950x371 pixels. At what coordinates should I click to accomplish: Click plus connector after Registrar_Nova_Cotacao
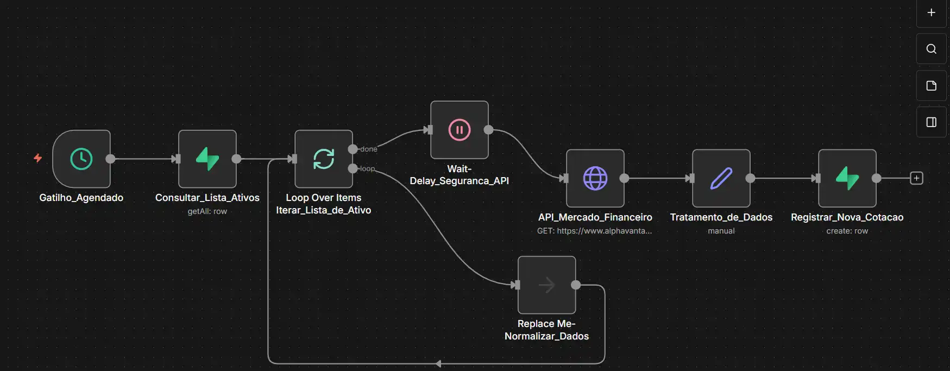[916, 178]
